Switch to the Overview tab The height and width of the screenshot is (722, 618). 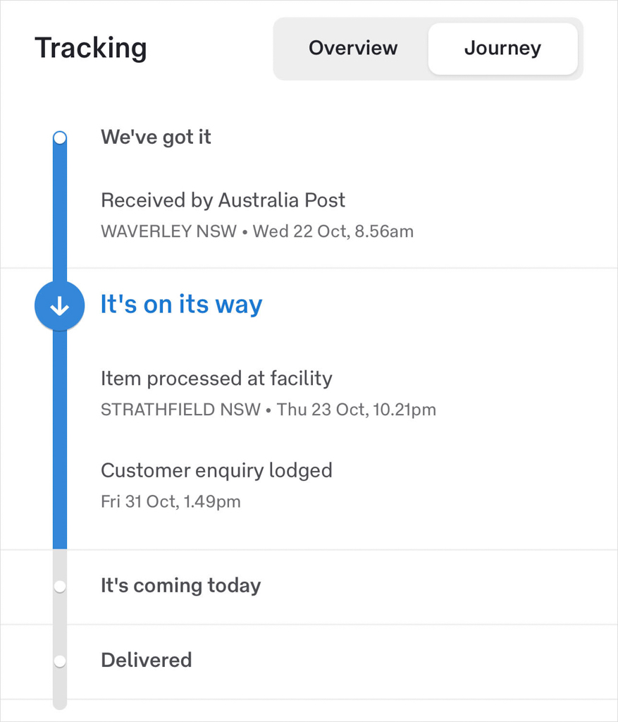(x=353, y=49)
